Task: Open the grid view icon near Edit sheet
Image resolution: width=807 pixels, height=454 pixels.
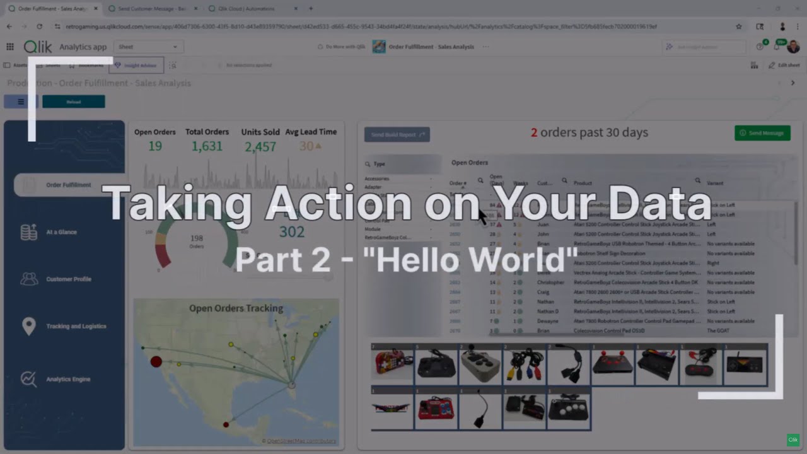Action: pyautogui.click(x=755, y=65)
